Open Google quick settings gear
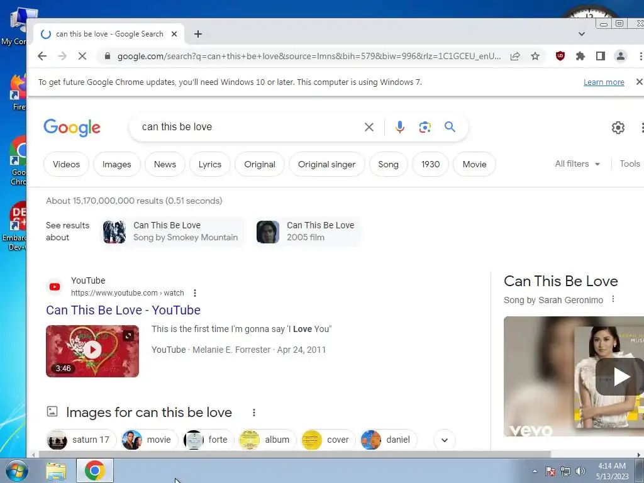The width and height of the screenshot is (644, 483). coord(618,128)
